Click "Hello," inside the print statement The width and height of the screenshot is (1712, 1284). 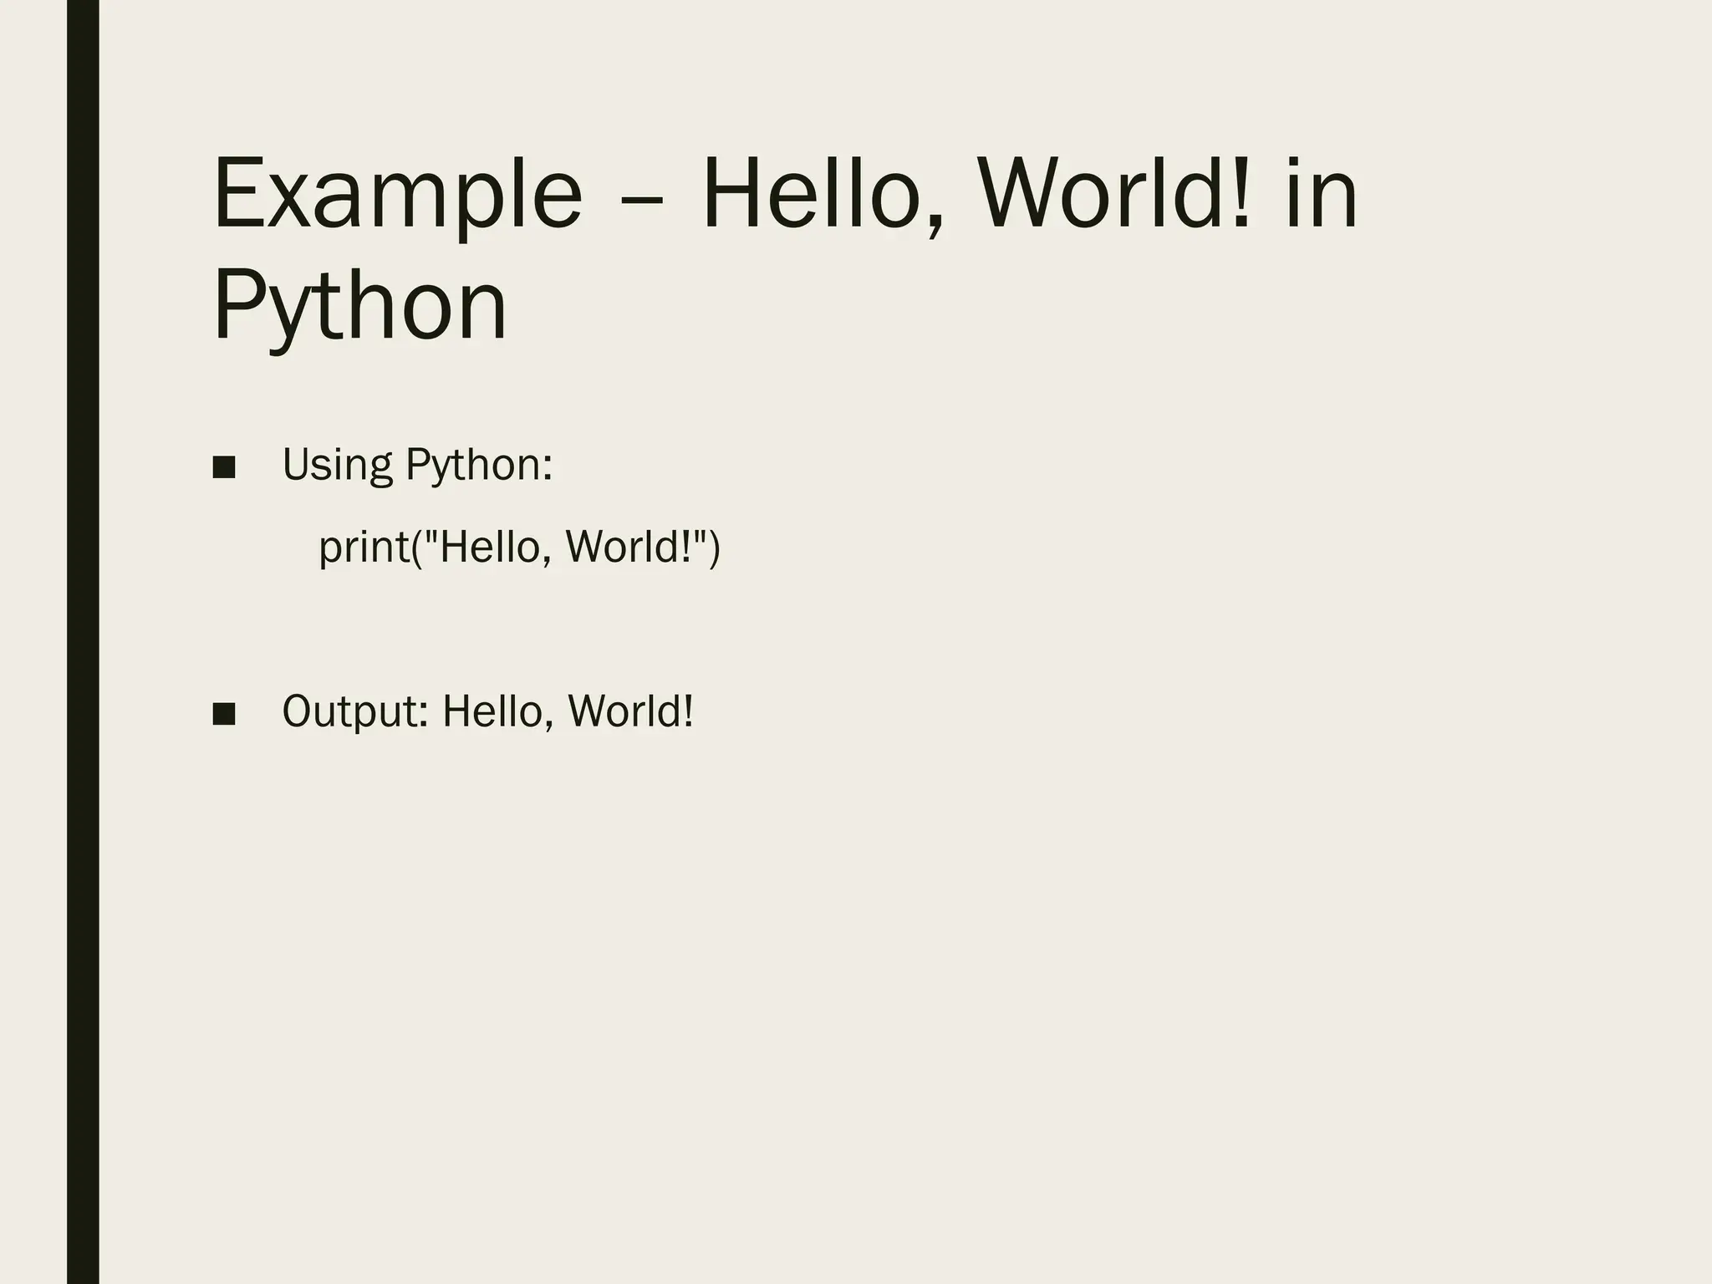[x=495, y=548]
